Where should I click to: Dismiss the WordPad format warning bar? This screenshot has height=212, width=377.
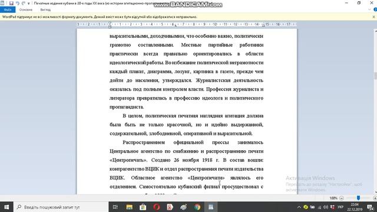click(373, 17)
